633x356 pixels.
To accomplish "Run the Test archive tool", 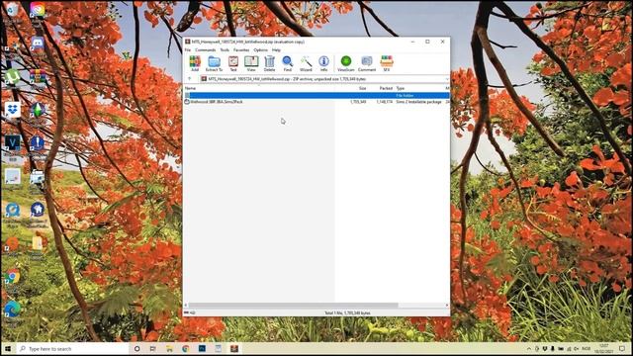I will click(x=233, y=63).
